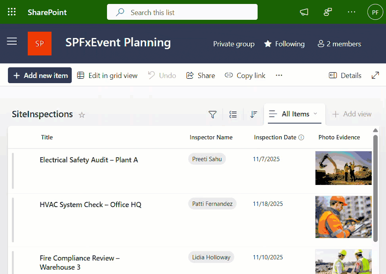Image resolution: width=386 pixels, height=274 pixels.
Task: Click Preeti Sahu inspector pill
Action: pyautogui.click(x=207, y=159)
